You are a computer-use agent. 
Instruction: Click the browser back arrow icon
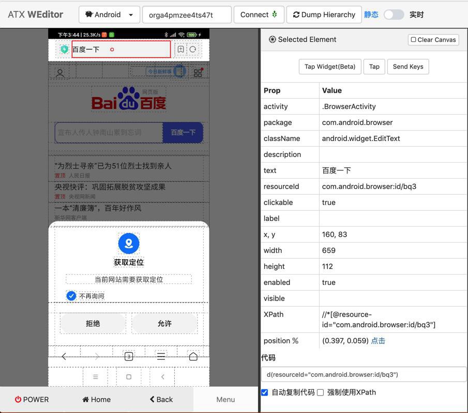point(64,356)
